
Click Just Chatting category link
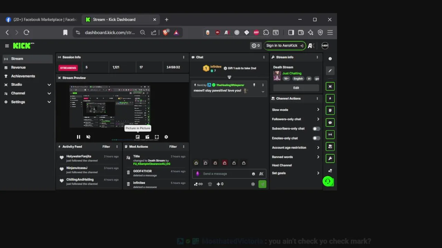[292, 73]
